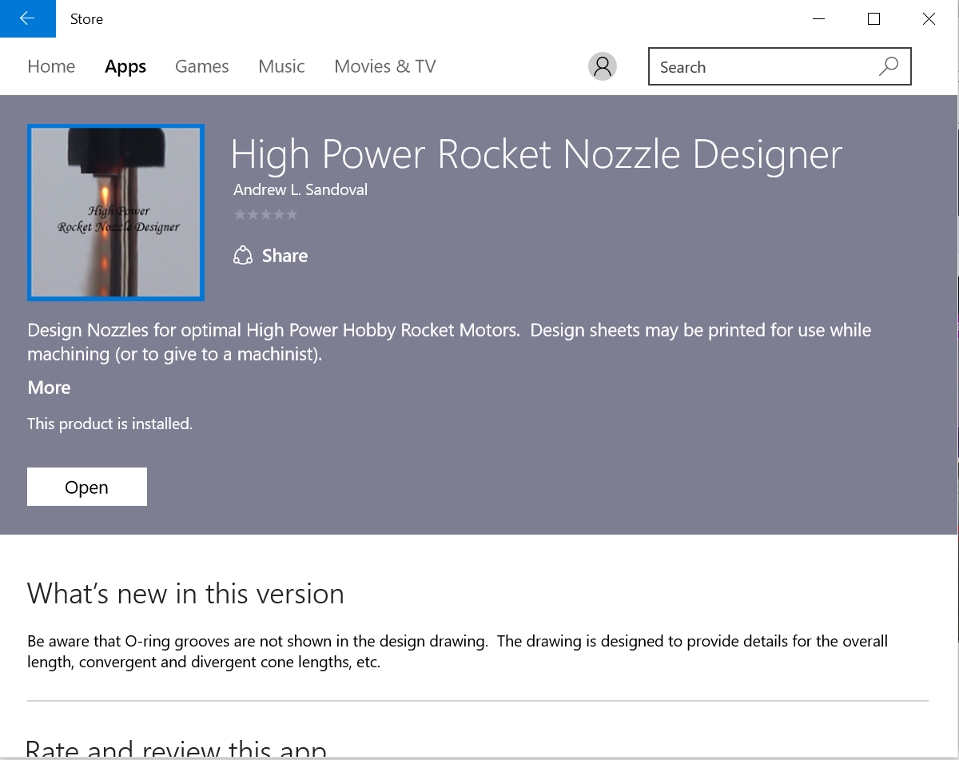The image size is (959, 760).
Task: Open the Music tab
Action: pyautogui.click(x=281, y=66)
